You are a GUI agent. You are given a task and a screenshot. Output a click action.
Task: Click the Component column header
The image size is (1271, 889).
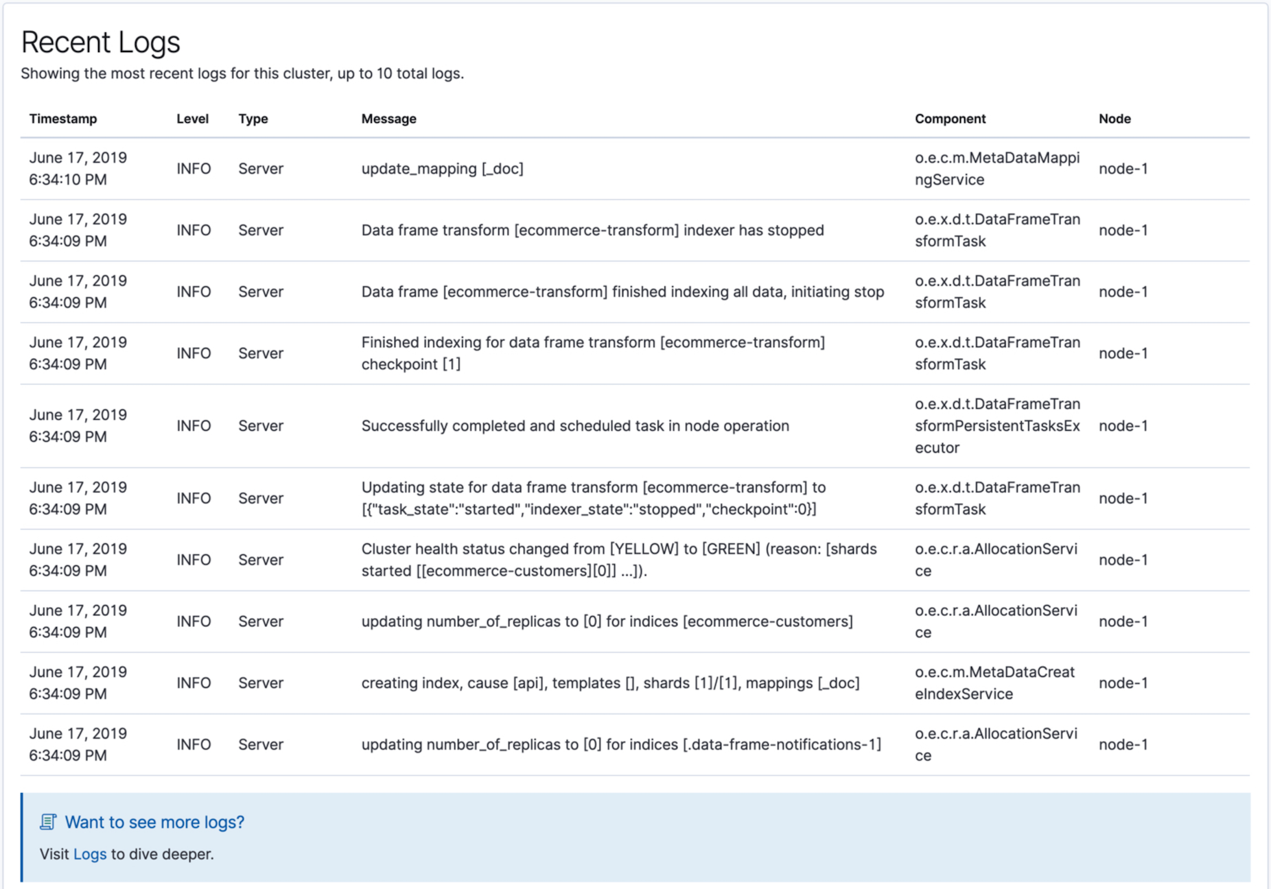point(950,118)
